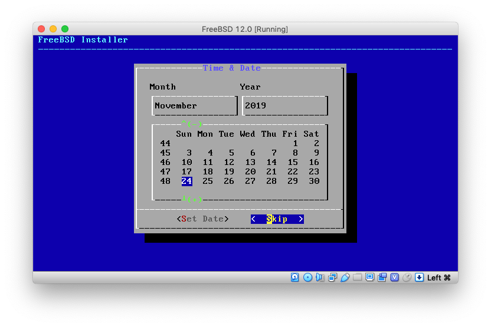Image resolution: width=491 pixels, height=327 pixels.
Task: Open the optical disc drive status icon
Action: 307,278
